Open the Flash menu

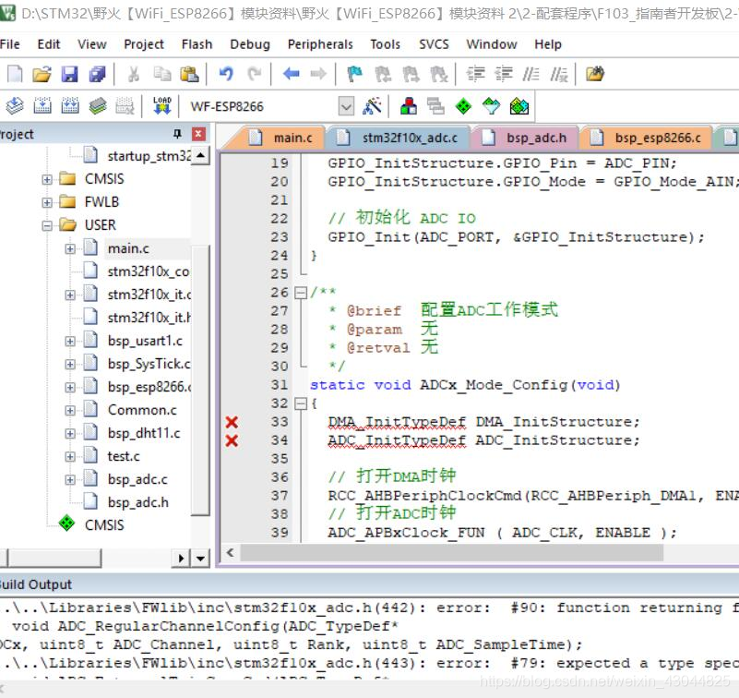click(x=197, y=44)
